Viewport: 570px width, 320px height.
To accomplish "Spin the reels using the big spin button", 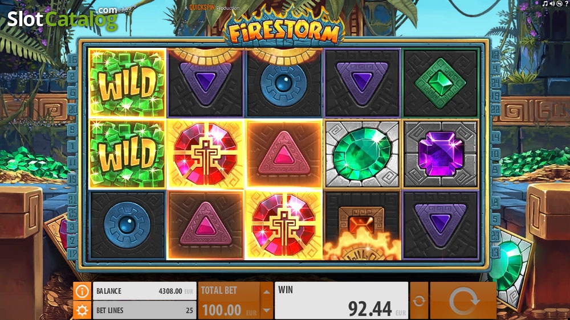I will pyautogui.click(x=463, y=301).
